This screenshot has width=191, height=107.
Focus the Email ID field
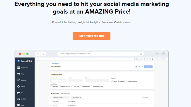pos(97,81)
